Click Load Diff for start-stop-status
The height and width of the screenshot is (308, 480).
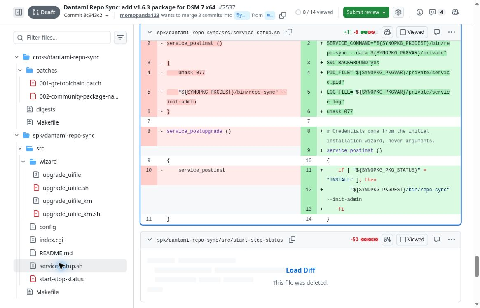tap(301, 270)
